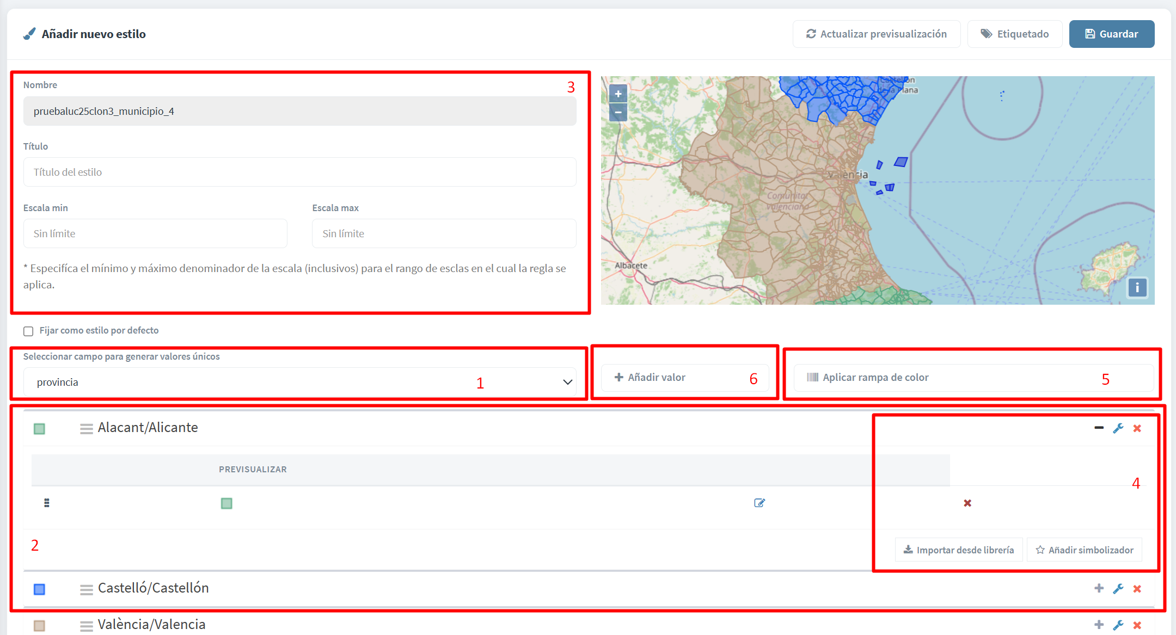The height and width of the screenshot is (635, 1176).
Task: Collapse the Alacant/Alicante rule
Action: [1099, 428]
